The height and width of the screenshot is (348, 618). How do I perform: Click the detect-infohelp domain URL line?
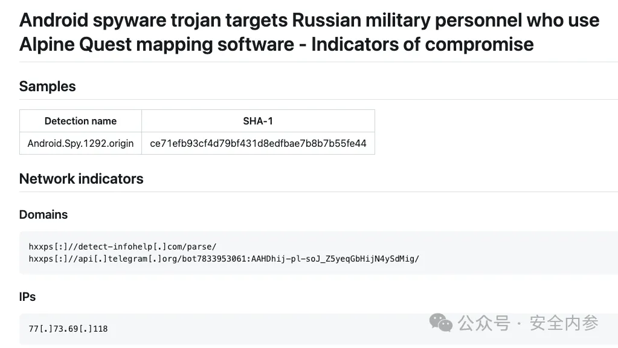click(123, 246)
